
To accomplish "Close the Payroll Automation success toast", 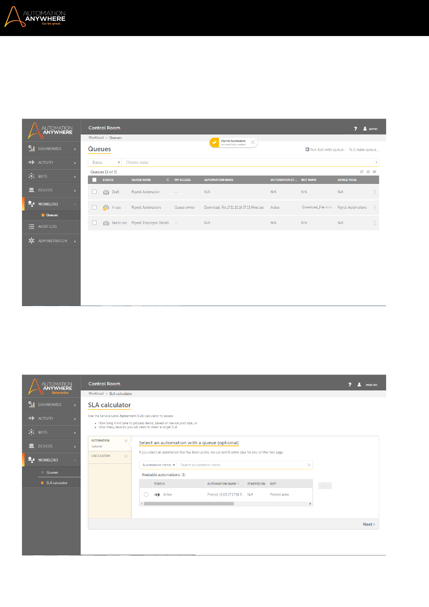I will tap(253, 142).
